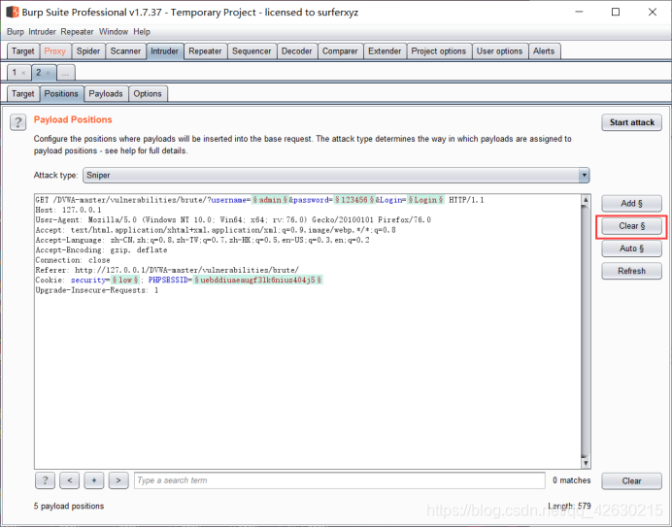
Task: Switch to the Spider tab
Action: point(88,51)
